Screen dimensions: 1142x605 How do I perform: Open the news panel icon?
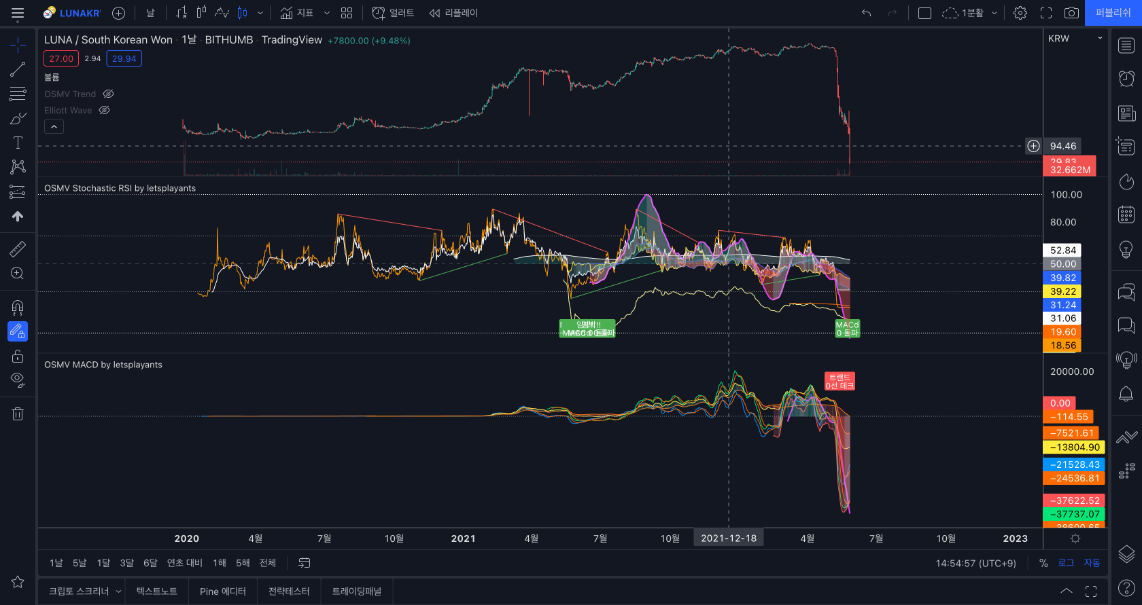[x=1126, y=113]
